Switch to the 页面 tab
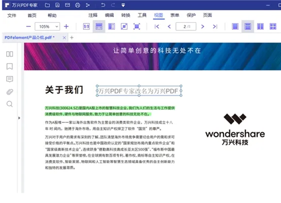 pyautogui.click(x=207, y=15)
